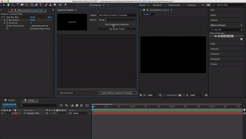Enable Repeat Edge Pixels checkbox
The height and width of the screenshot is (139, 246).
click(31, 29)
